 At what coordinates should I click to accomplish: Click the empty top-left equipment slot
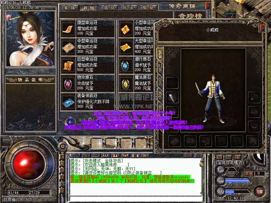172,83
